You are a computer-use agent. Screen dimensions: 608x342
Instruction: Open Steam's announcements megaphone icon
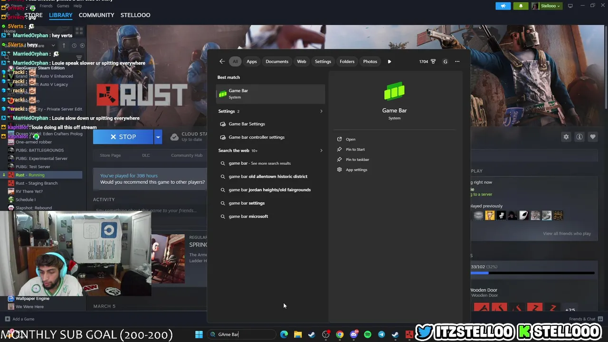pos(503,6)
